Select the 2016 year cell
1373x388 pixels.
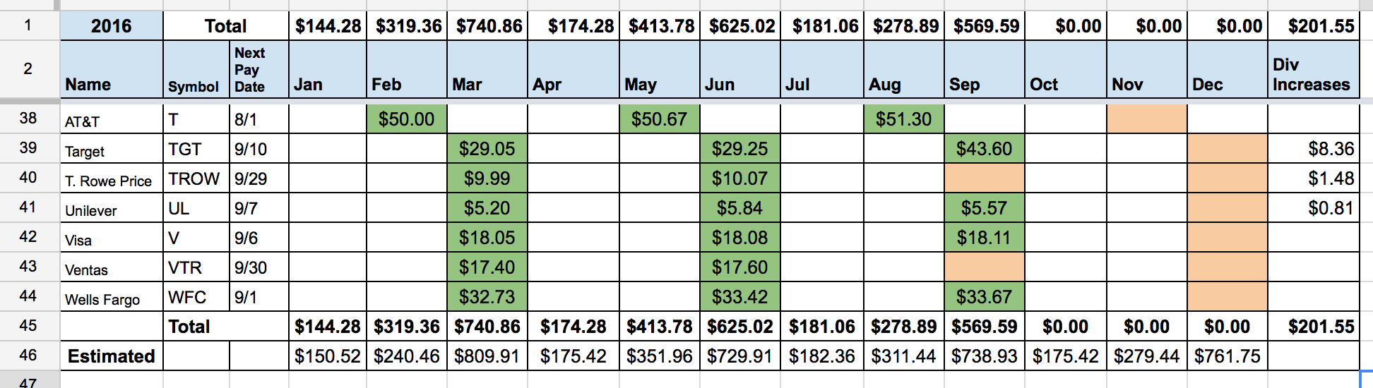[112, 26]
